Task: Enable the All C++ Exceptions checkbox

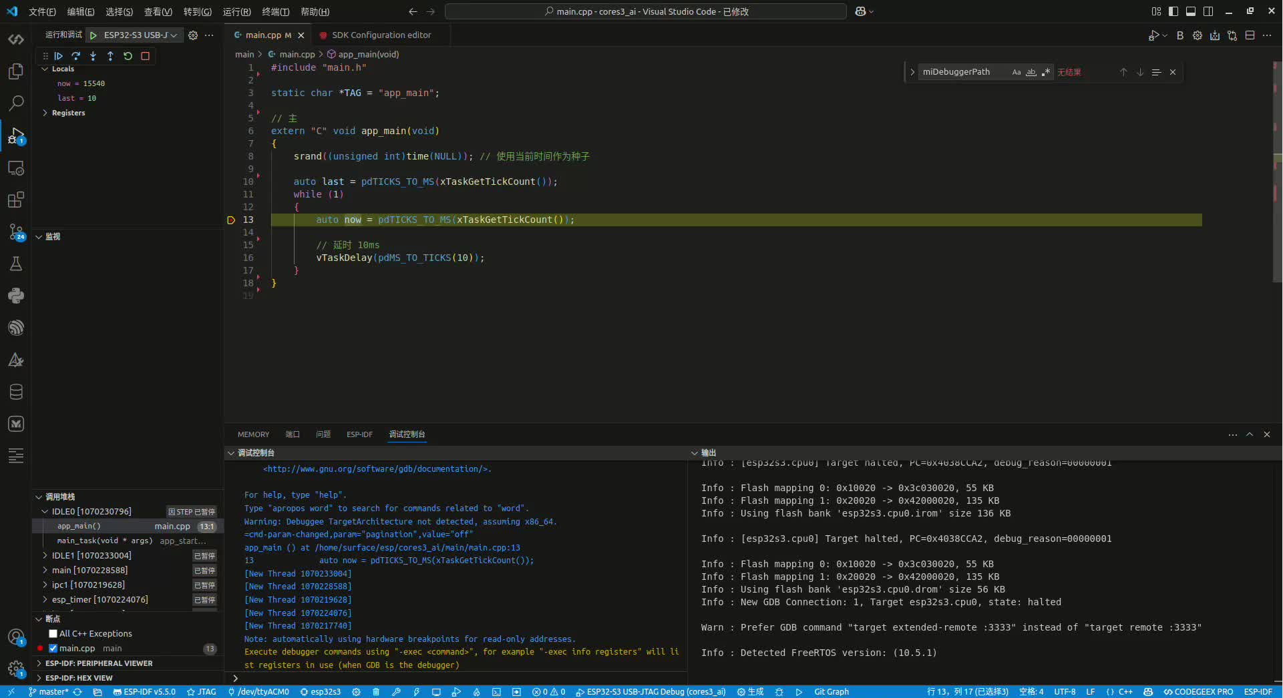Action: [53, 634]
